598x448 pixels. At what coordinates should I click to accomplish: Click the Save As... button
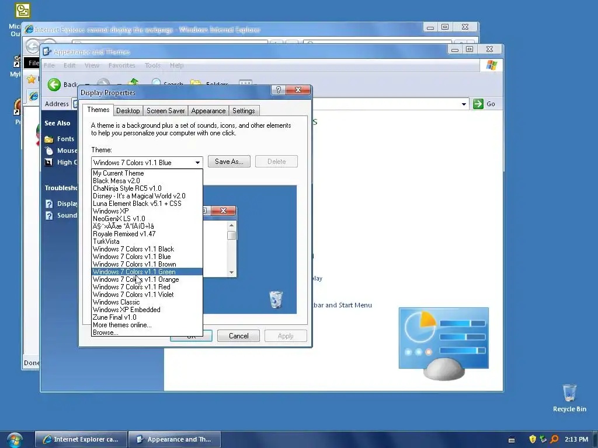[x=229, y=162]
